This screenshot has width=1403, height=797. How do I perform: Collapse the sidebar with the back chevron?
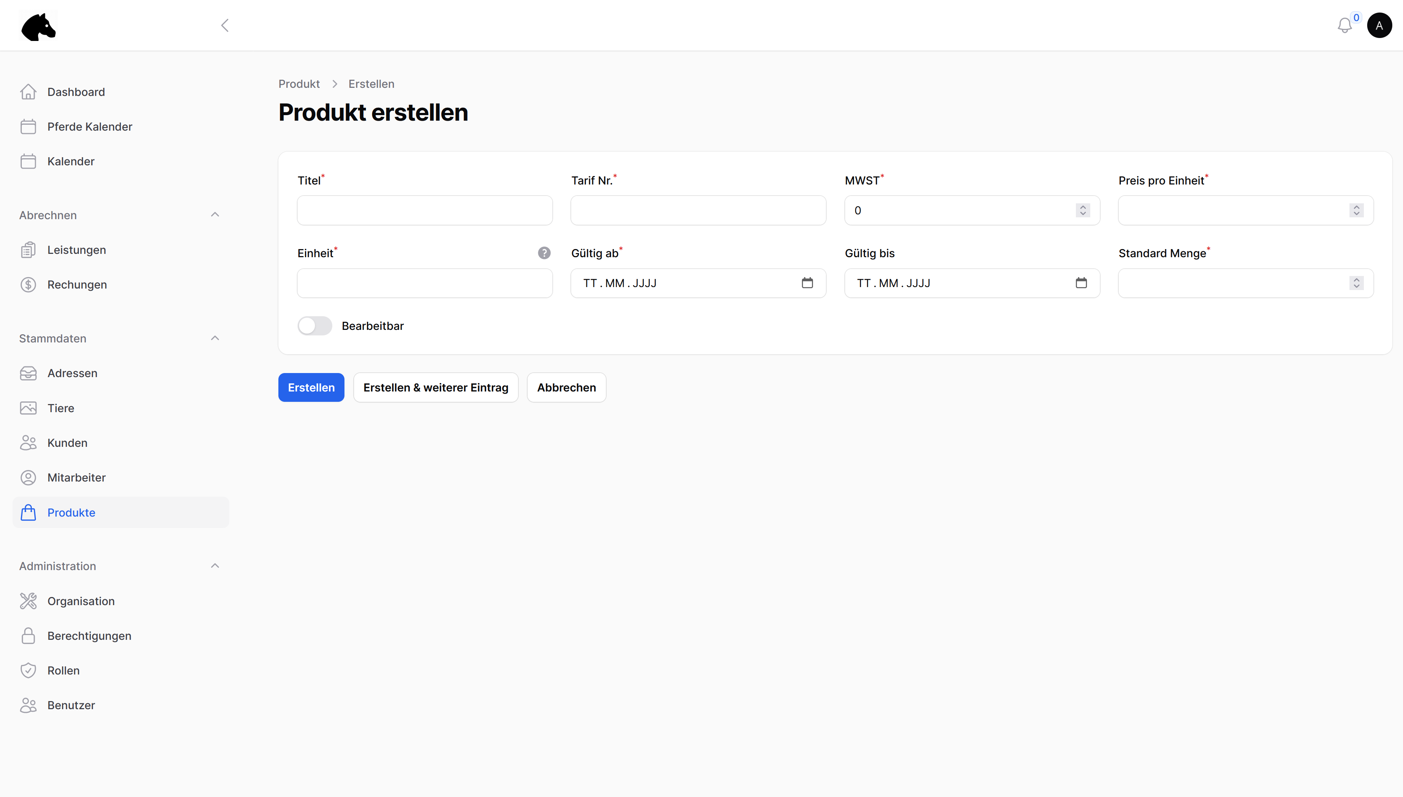[224, 25]
